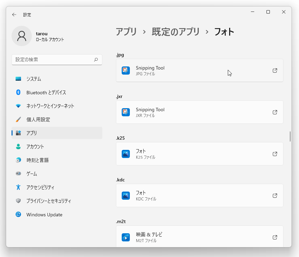The image size is (299, 257).
Task: Click フォト icon in .k25 row
Action: click(x=126, y=154)
